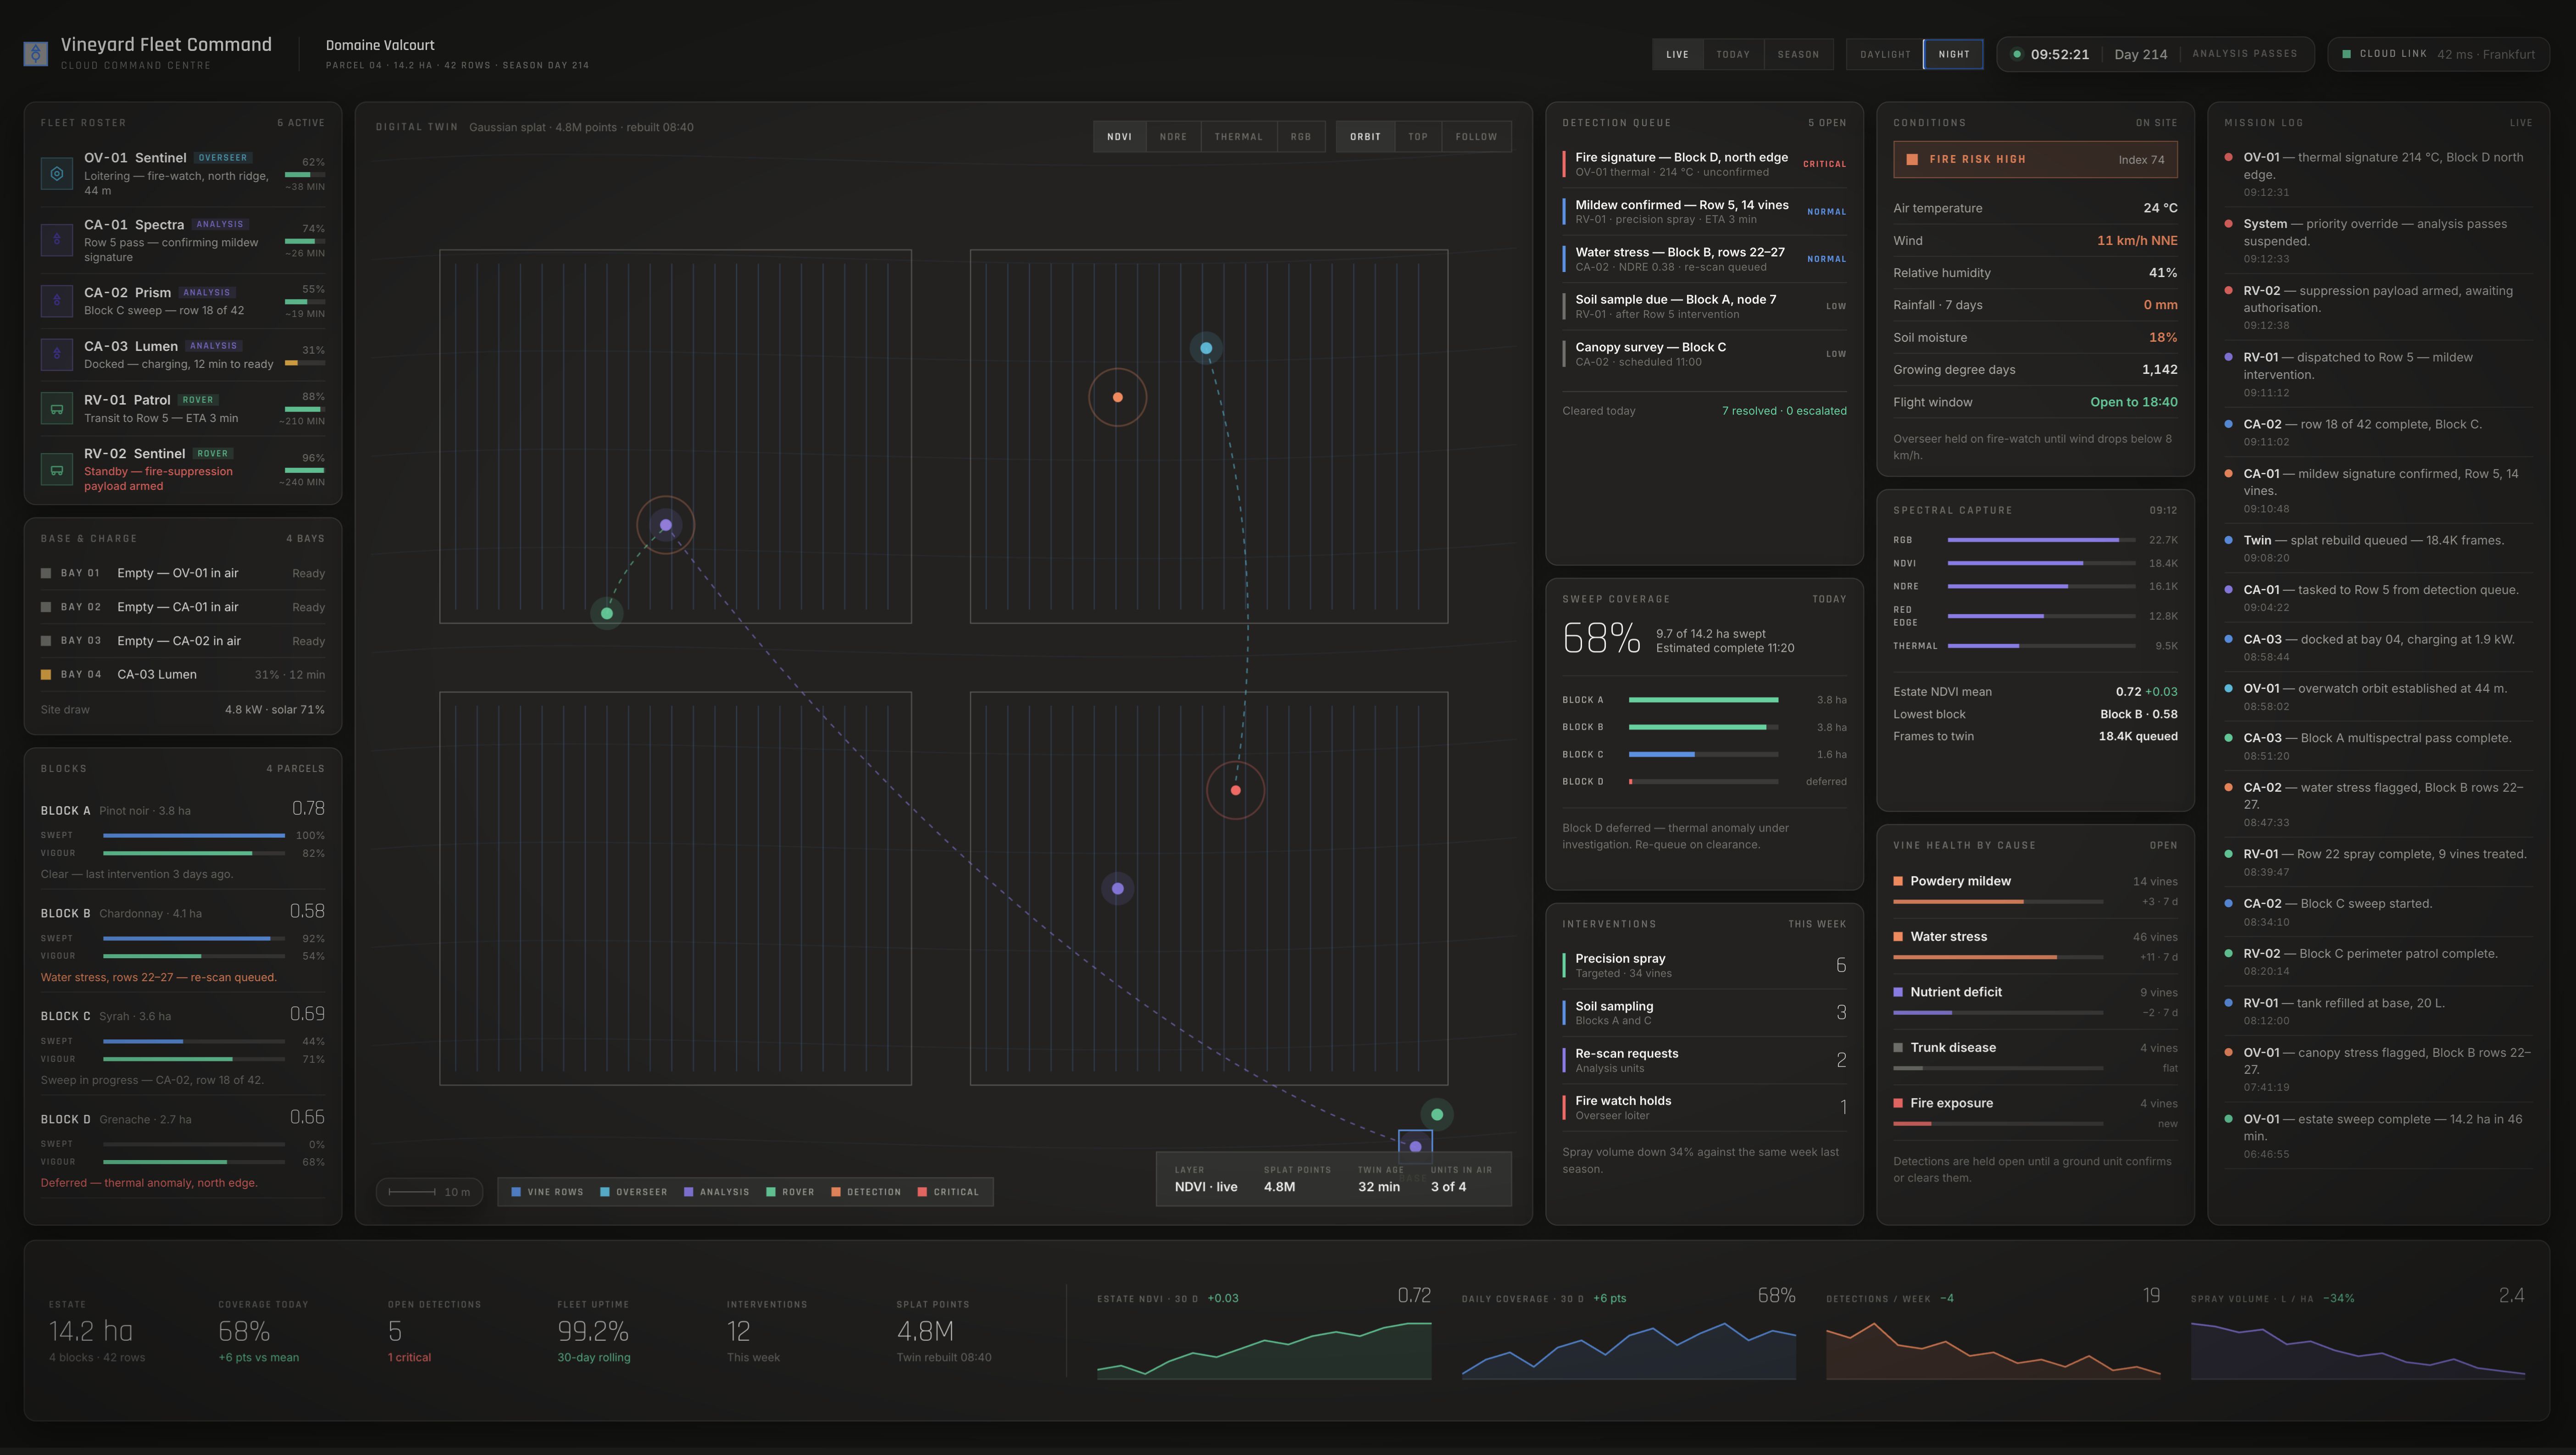Click the purple analysis marker without a ring

click(x=1118, y=888)
